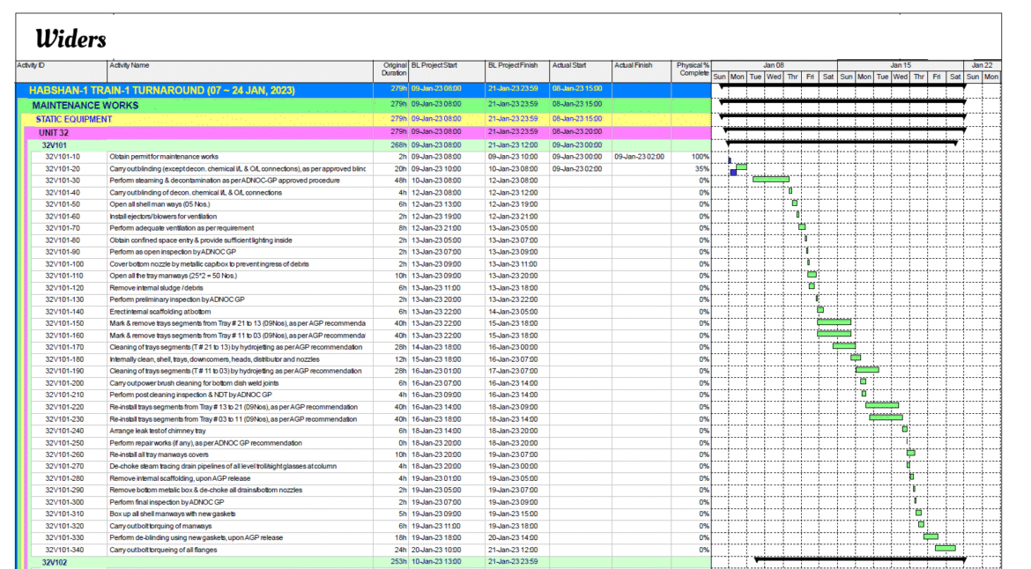
Task: Click the Jan 08 week header in timescale
Action: tap(774, 65)
